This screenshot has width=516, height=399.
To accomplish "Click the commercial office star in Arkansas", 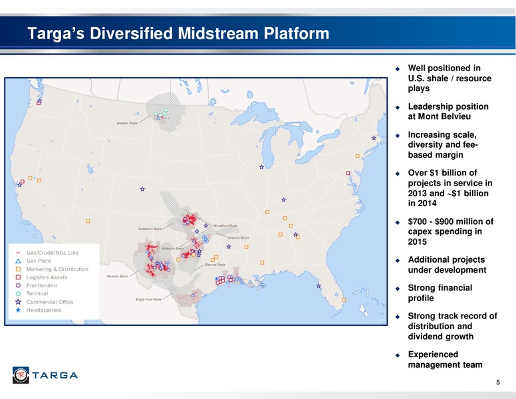I will tap(229, 247).
